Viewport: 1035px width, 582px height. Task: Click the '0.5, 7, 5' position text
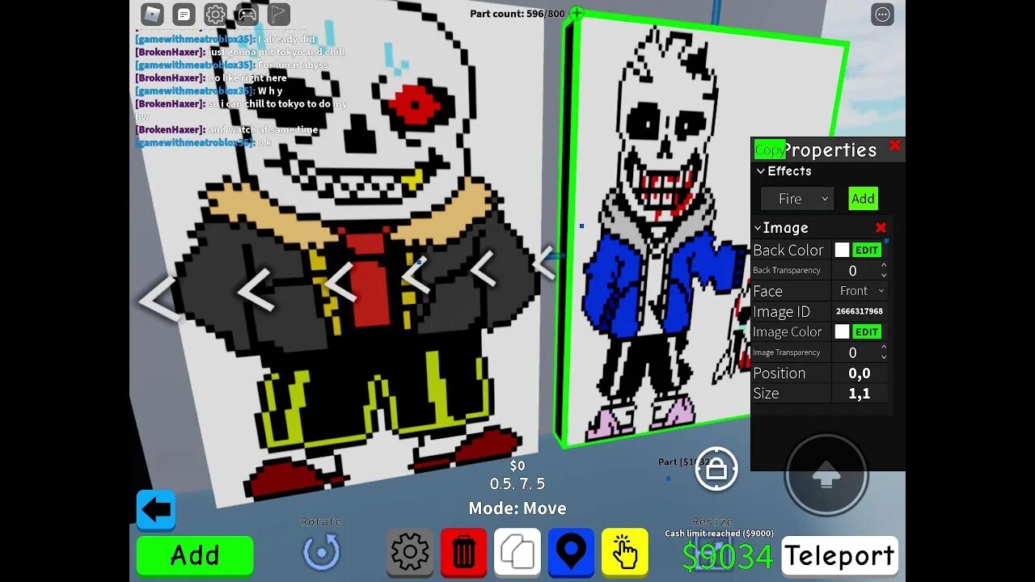click(517, 484)
